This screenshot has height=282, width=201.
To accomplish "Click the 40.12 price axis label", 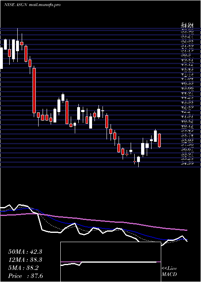I will (187, 126).
